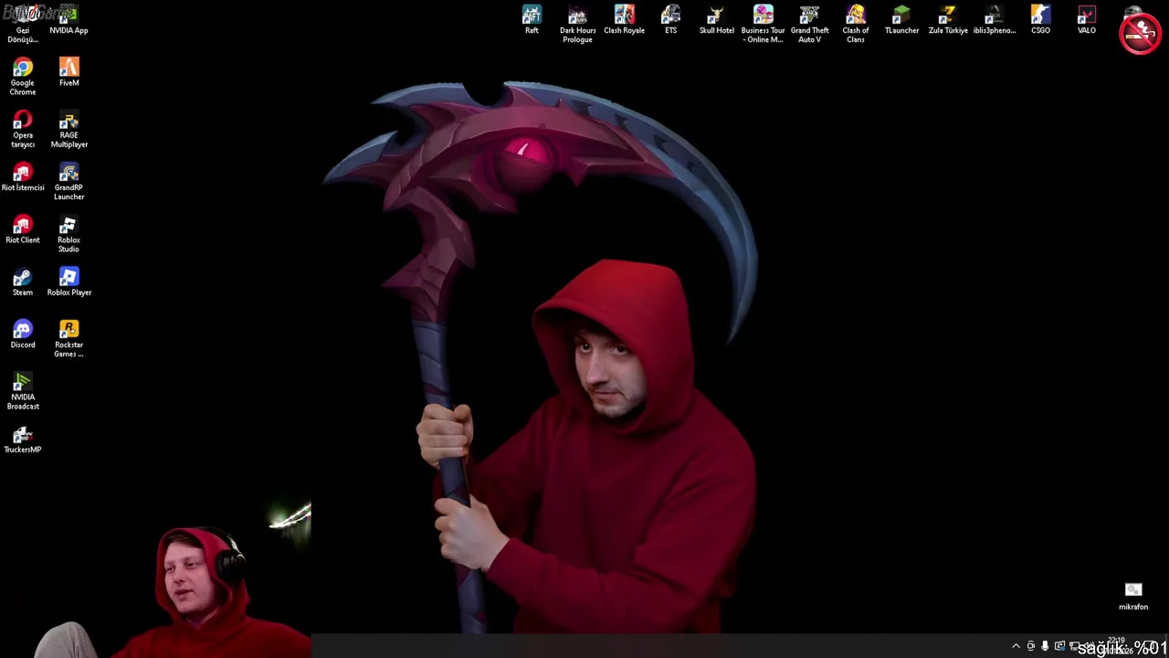The width and height of the screenshot is (1169, 658).
Task: Open the Raft game shortcut
Action: click(532, 20)
